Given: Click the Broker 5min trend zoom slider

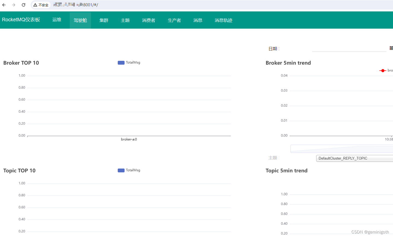Looking at the screenshot, I should point(342,149).
